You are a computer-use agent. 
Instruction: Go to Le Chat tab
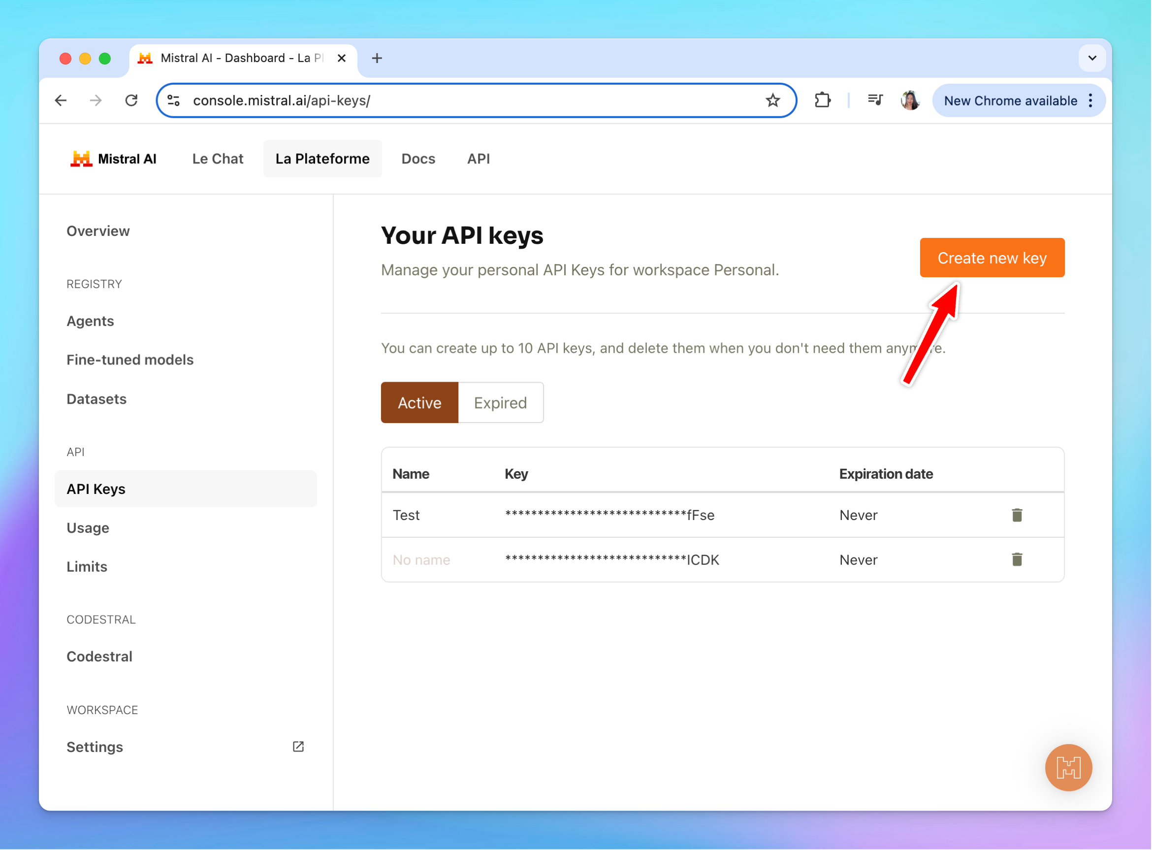pyautogui.click(x=218, y=159)
